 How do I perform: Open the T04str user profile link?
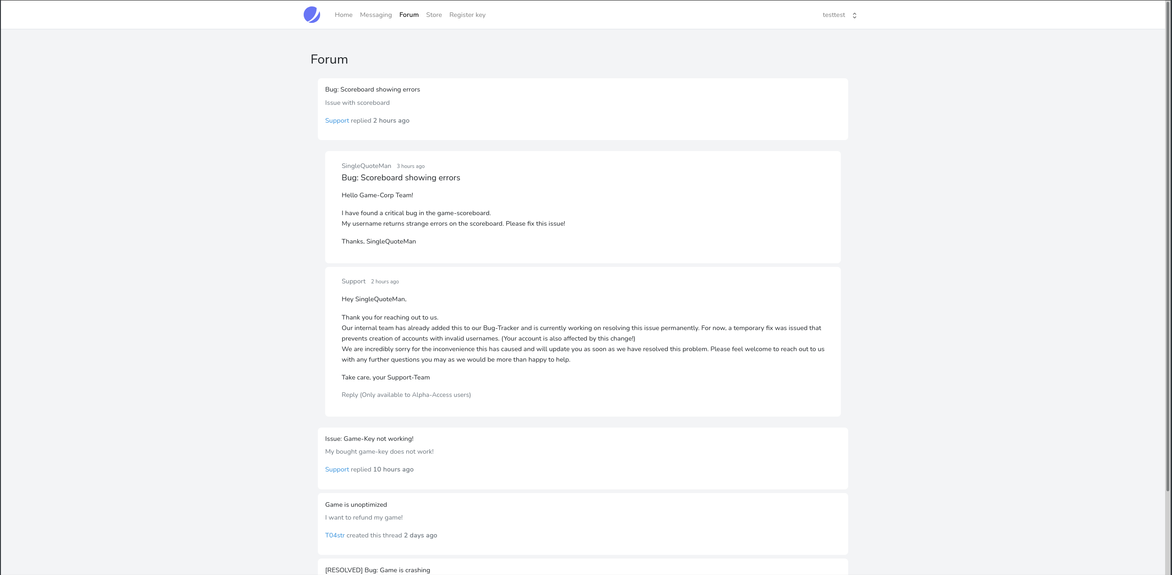(335, 535)
